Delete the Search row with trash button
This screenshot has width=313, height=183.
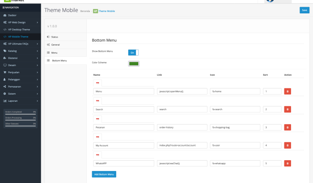288,109
